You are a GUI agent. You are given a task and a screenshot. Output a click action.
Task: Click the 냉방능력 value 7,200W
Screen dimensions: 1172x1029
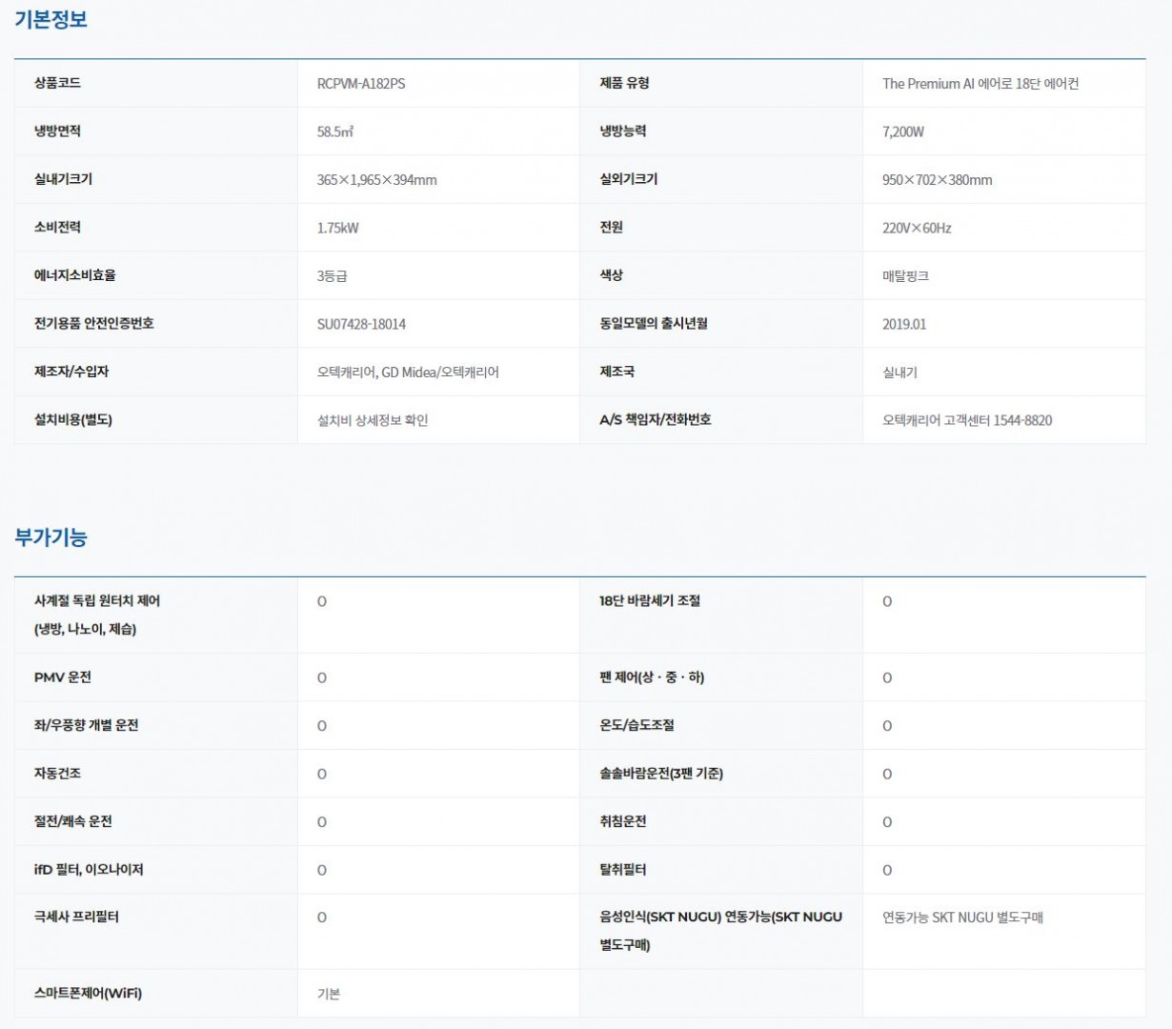[x=902, y=131]
